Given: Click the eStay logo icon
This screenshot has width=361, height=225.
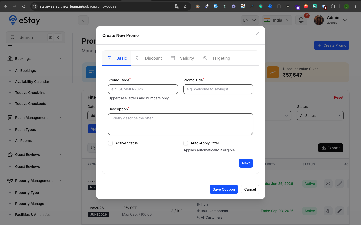Looking at the screenshot, I should point(13,20).
